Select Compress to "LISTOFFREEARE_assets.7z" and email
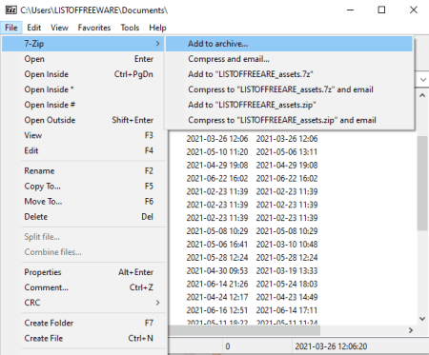This screenshot has width=429, height=355. 289,89
